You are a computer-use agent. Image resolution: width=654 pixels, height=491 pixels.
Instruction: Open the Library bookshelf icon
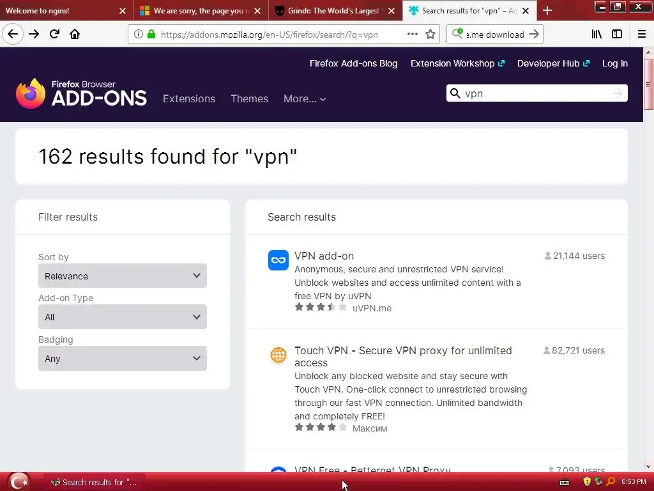click(597, 35)
